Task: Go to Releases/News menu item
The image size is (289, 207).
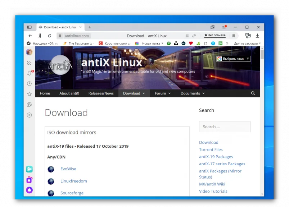Action: (x=101, y=93)
